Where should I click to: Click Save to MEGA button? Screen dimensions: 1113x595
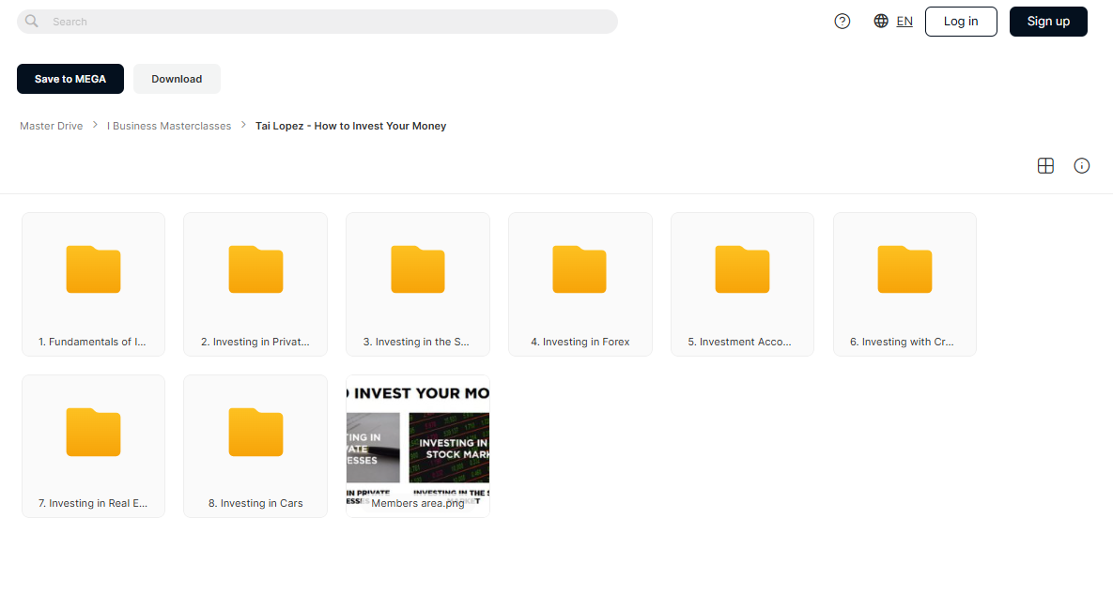coord(70,79)
